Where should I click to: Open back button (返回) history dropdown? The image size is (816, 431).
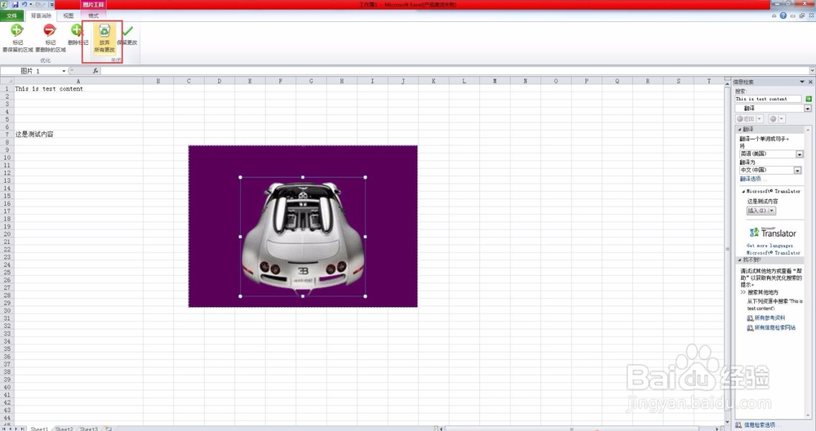759,119
